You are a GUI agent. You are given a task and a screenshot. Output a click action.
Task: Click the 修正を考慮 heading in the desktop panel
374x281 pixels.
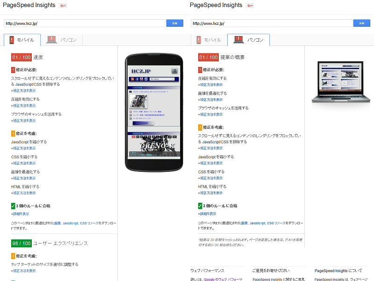click(x=213, y=127)
